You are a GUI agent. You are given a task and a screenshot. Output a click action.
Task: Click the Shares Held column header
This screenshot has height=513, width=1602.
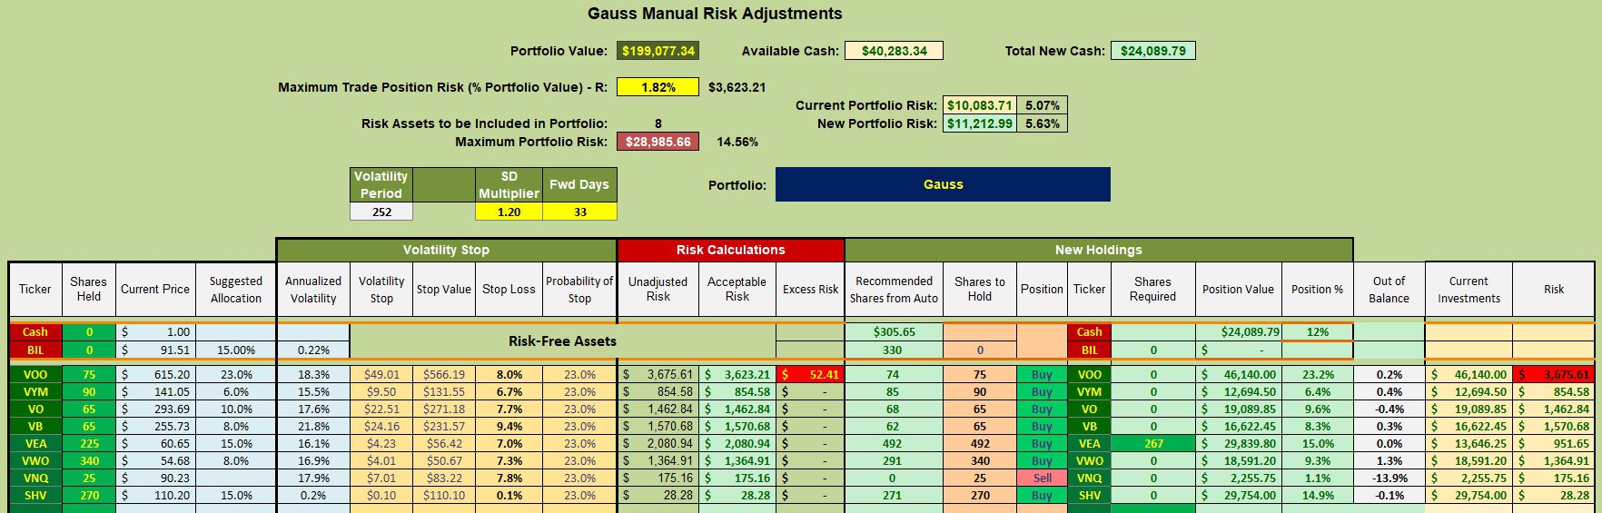point(88,289)
